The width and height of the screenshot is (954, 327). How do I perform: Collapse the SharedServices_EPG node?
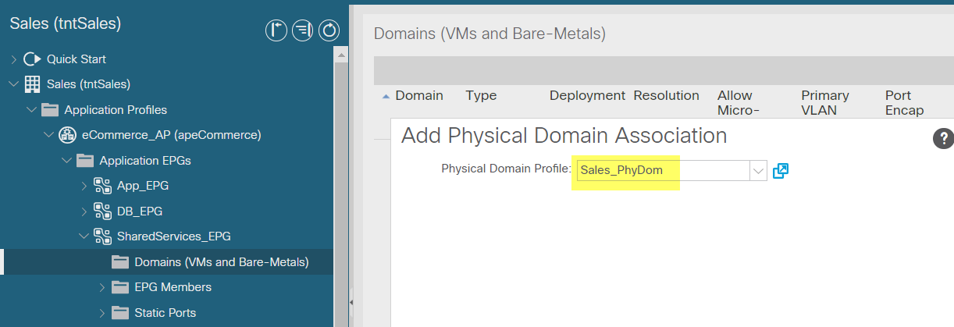point(84,236)
